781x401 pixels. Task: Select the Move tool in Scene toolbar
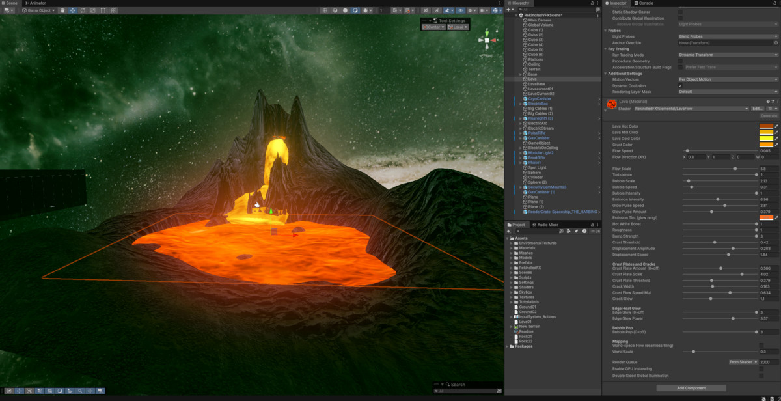click(x=72, y=10)
